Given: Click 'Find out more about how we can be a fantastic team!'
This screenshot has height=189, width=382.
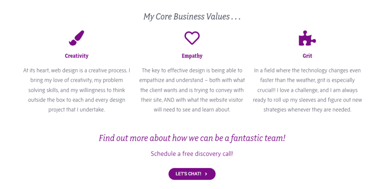Looking at the screenshot, I should point(192,138).
